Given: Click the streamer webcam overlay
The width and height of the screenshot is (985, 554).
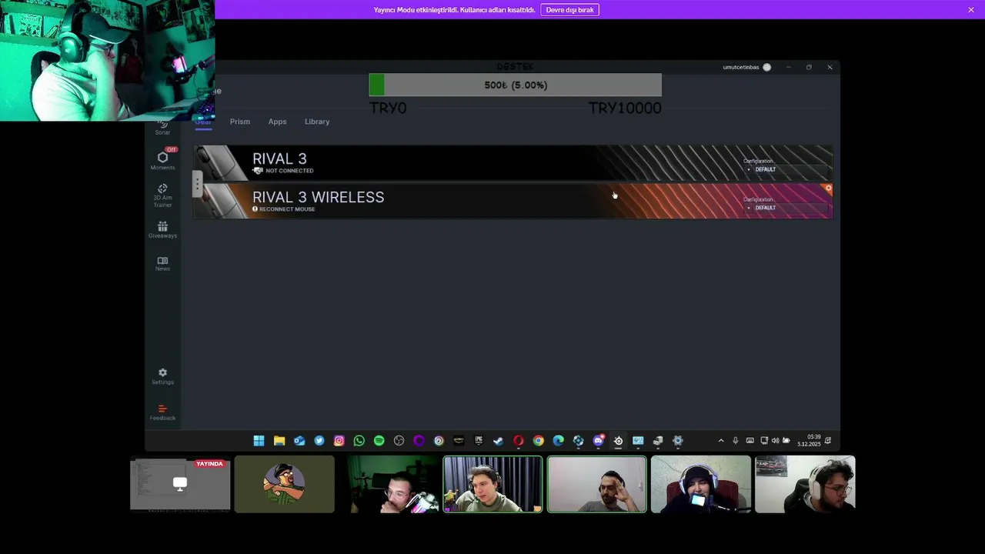Looking at the screenshot, I should coord(107,61).
